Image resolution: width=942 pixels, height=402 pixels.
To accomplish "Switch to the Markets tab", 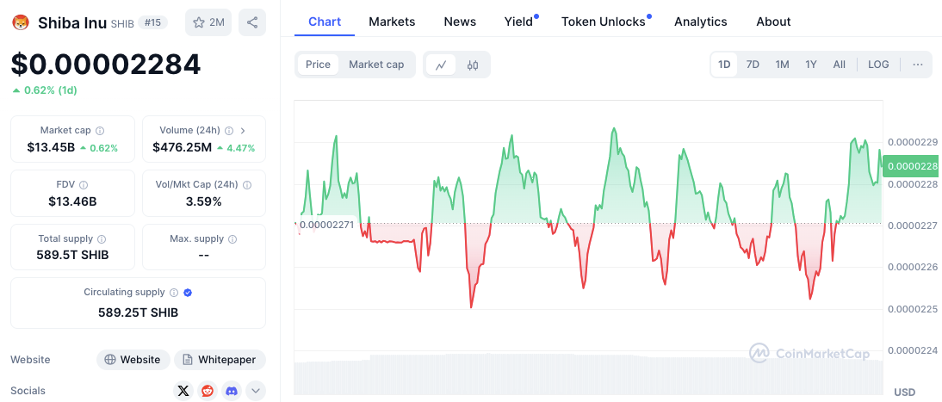I will pos(392,22).
